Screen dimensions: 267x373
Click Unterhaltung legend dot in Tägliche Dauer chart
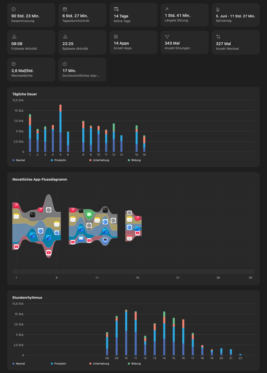pos(90,160)
